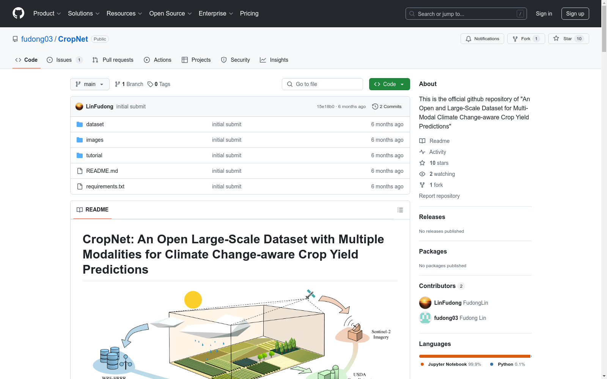The width and height of the screenshot is (607, 379).
Task: Click the dataset folder icon
Action: (x=80, y=124)
